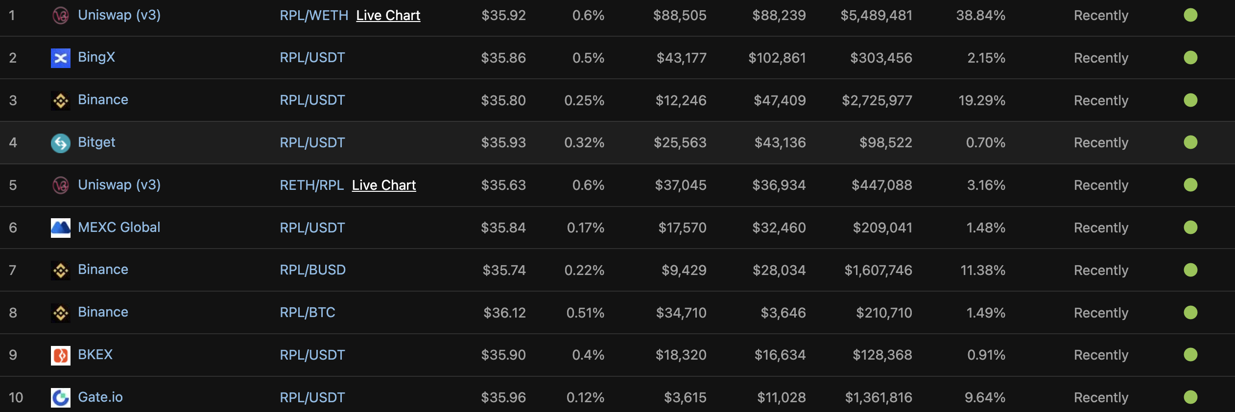
Task: Select the Binance name on the RPL/BTC row
Action: point(103,312)
